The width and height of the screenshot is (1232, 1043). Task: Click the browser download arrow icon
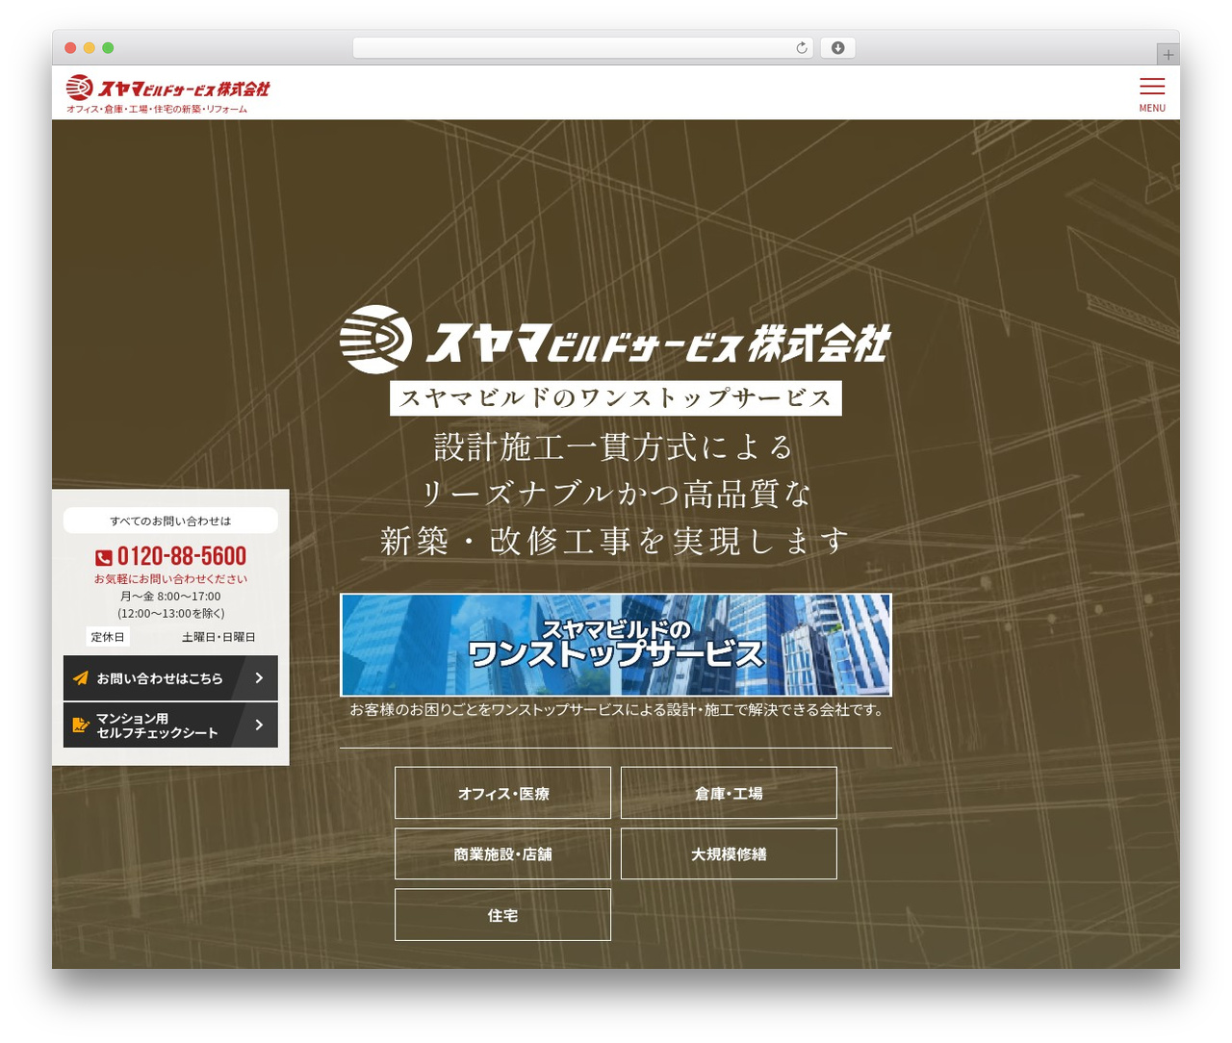(x=837, y=48)
